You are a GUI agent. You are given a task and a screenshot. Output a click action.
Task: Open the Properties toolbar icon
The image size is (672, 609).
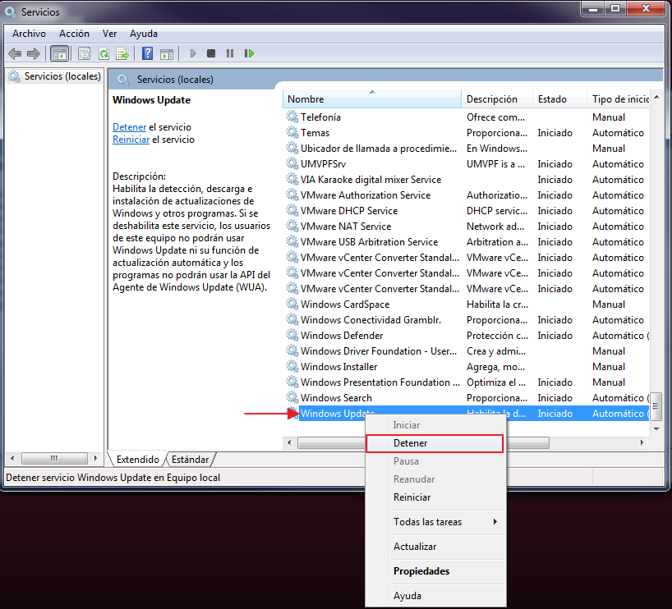click(x=84, y=53)
